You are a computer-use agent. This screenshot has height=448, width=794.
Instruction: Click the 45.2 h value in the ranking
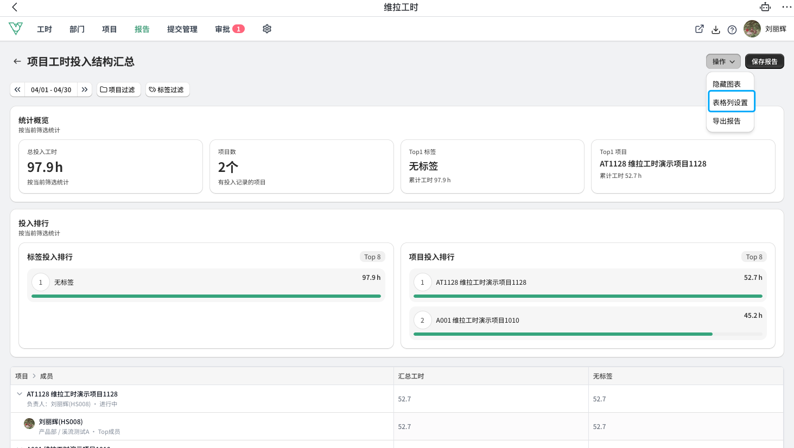[753, 315]
